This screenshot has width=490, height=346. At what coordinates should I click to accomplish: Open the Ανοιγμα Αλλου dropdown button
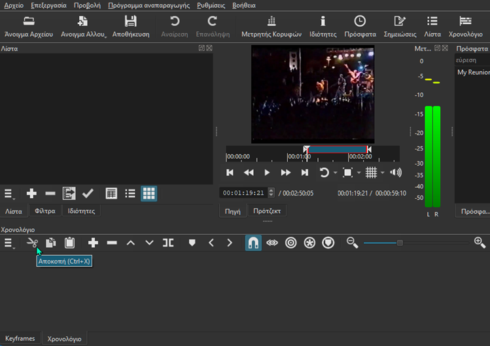click(x=83, y=27)
